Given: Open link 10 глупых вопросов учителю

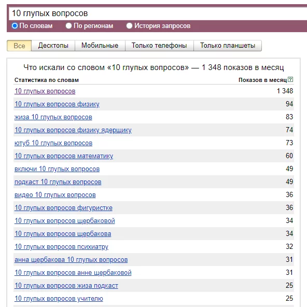Looking at the screenshot, I should 59,299.
